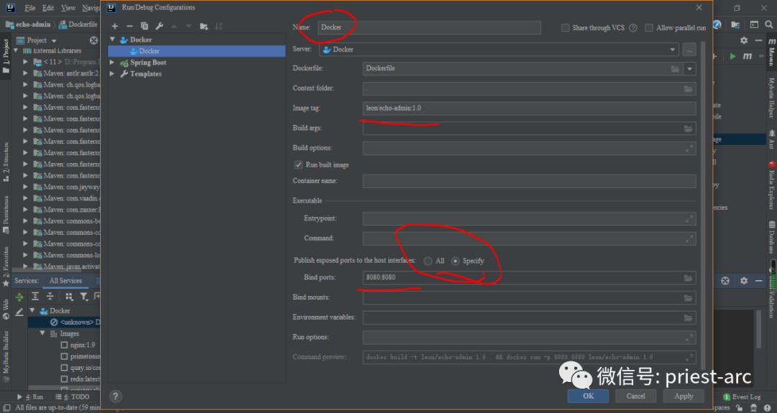Click the Container name field
777x413 pixels.
point(530,181)
